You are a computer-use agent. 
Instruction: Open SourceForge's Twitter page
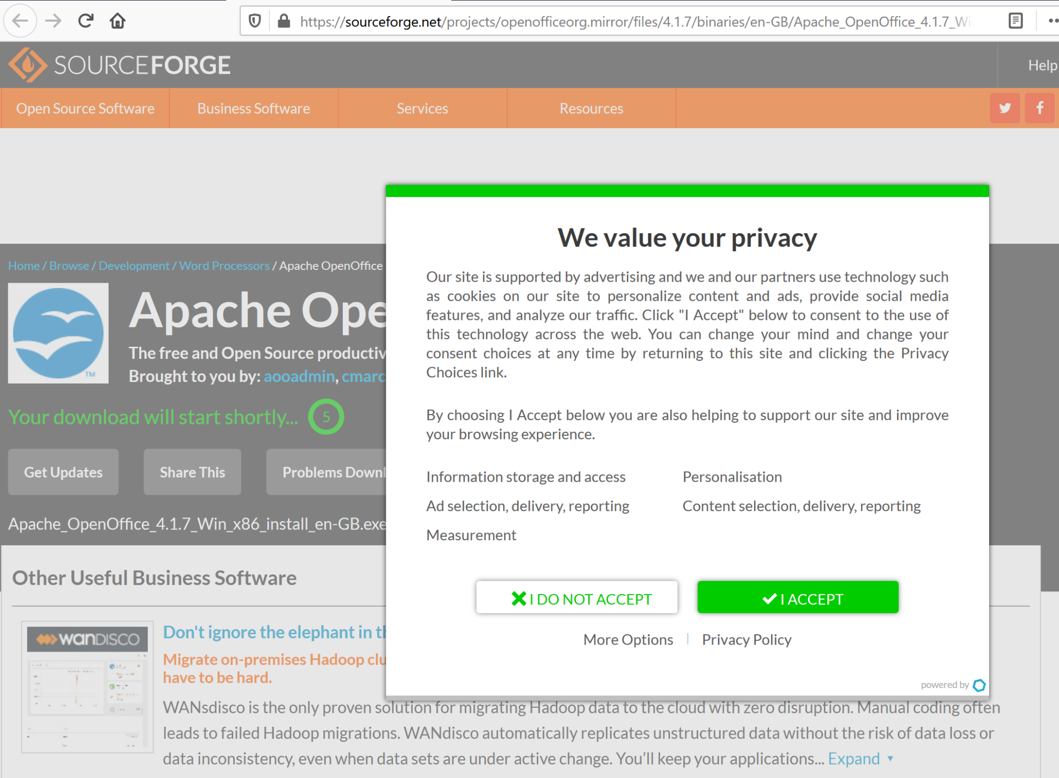click(x=1005, y=108)
